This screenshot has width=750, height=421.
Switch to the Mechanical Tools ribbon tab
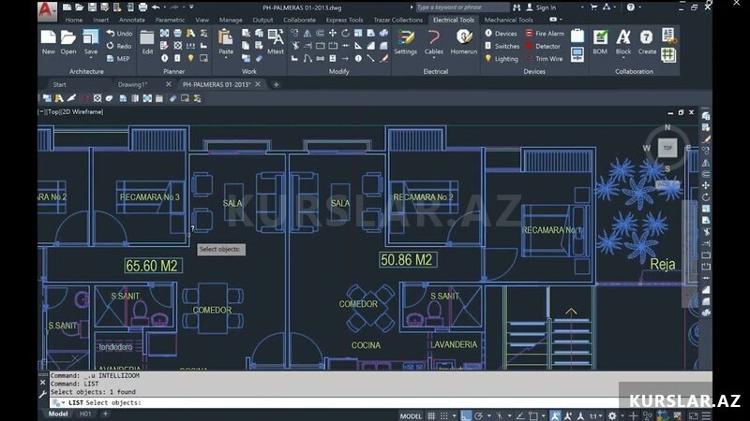tap(508, 19)
